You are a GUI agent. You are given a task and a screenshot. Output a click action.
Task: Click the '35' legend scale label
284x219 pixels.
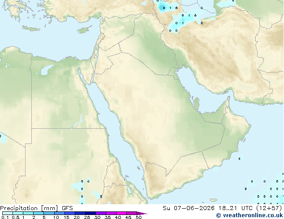click(x=108, y=217)
